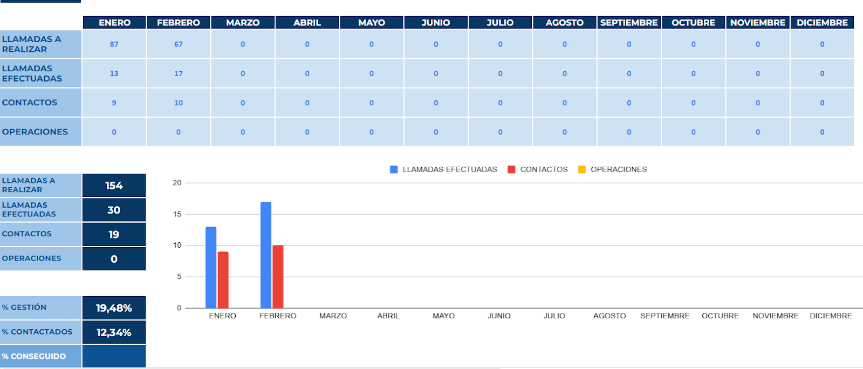Select the empty % CONSEGUIDO value cell
The height and width of the screenshot is (369, 863).
[114, 356]
